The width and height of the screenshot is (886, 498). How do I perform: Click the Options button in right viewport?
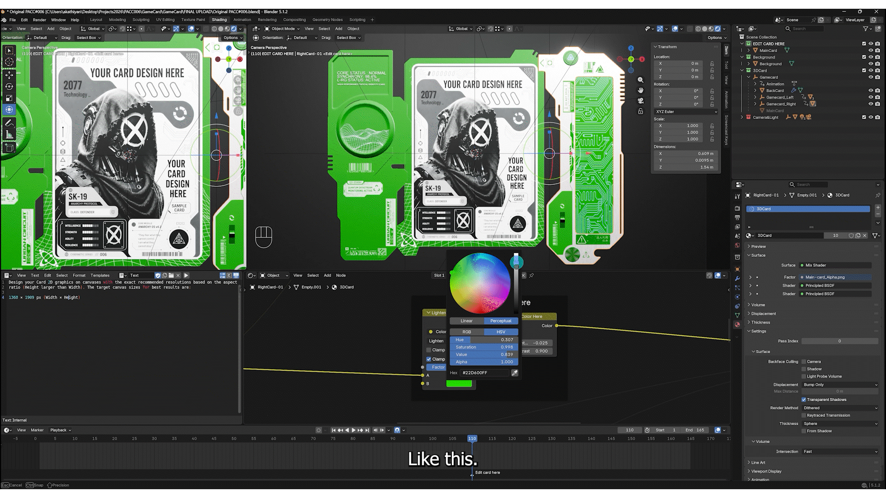click(x=716, y=38)
